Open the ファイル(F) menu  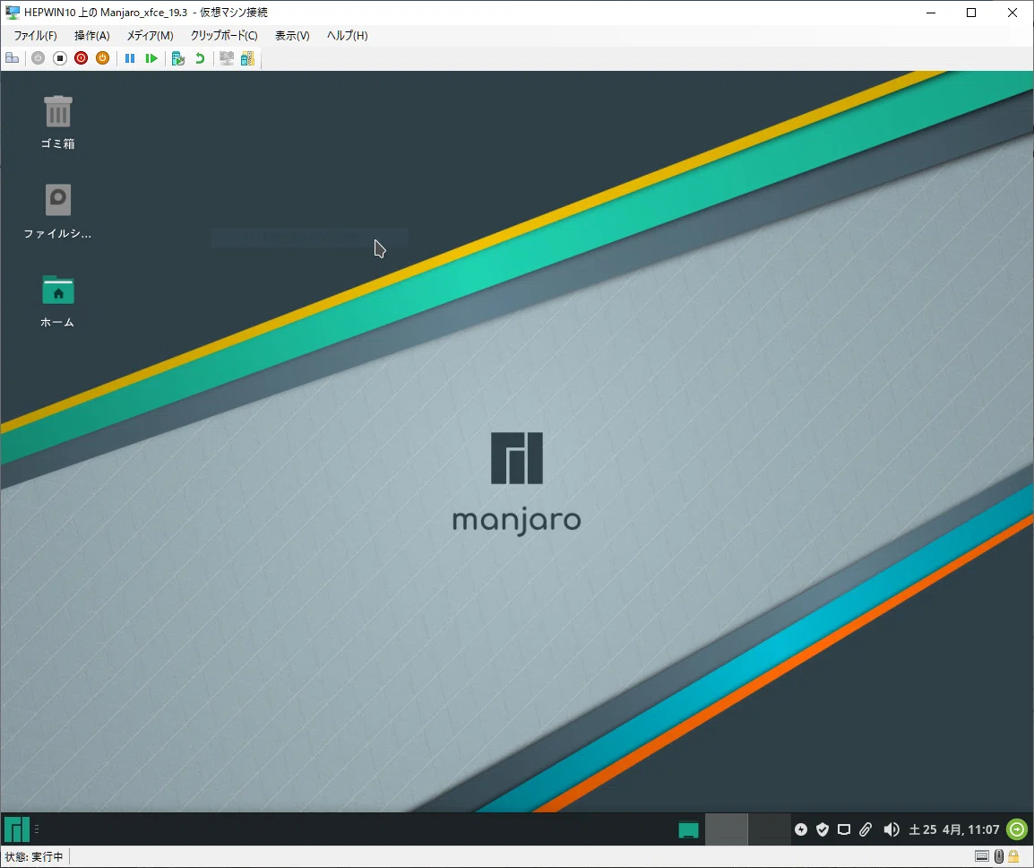point(36,36)
